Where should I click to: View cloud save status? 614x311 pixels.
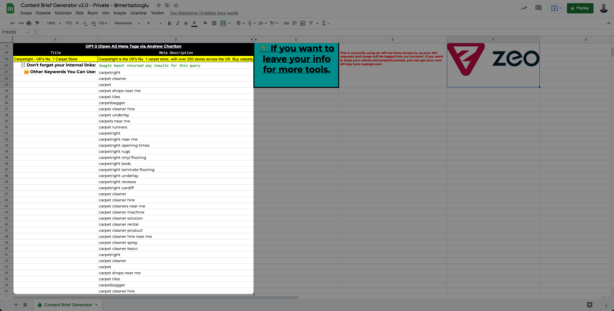point(176,5)
